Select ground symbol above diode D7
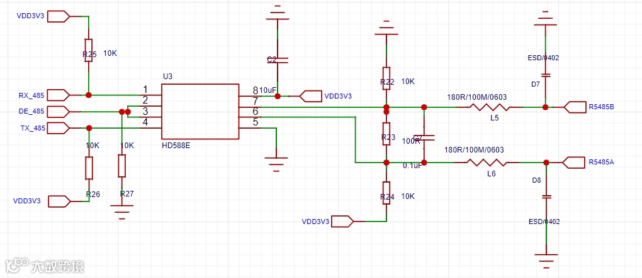Image resolution: width=642 pixels, height=278 pixels. pos(545,18)
